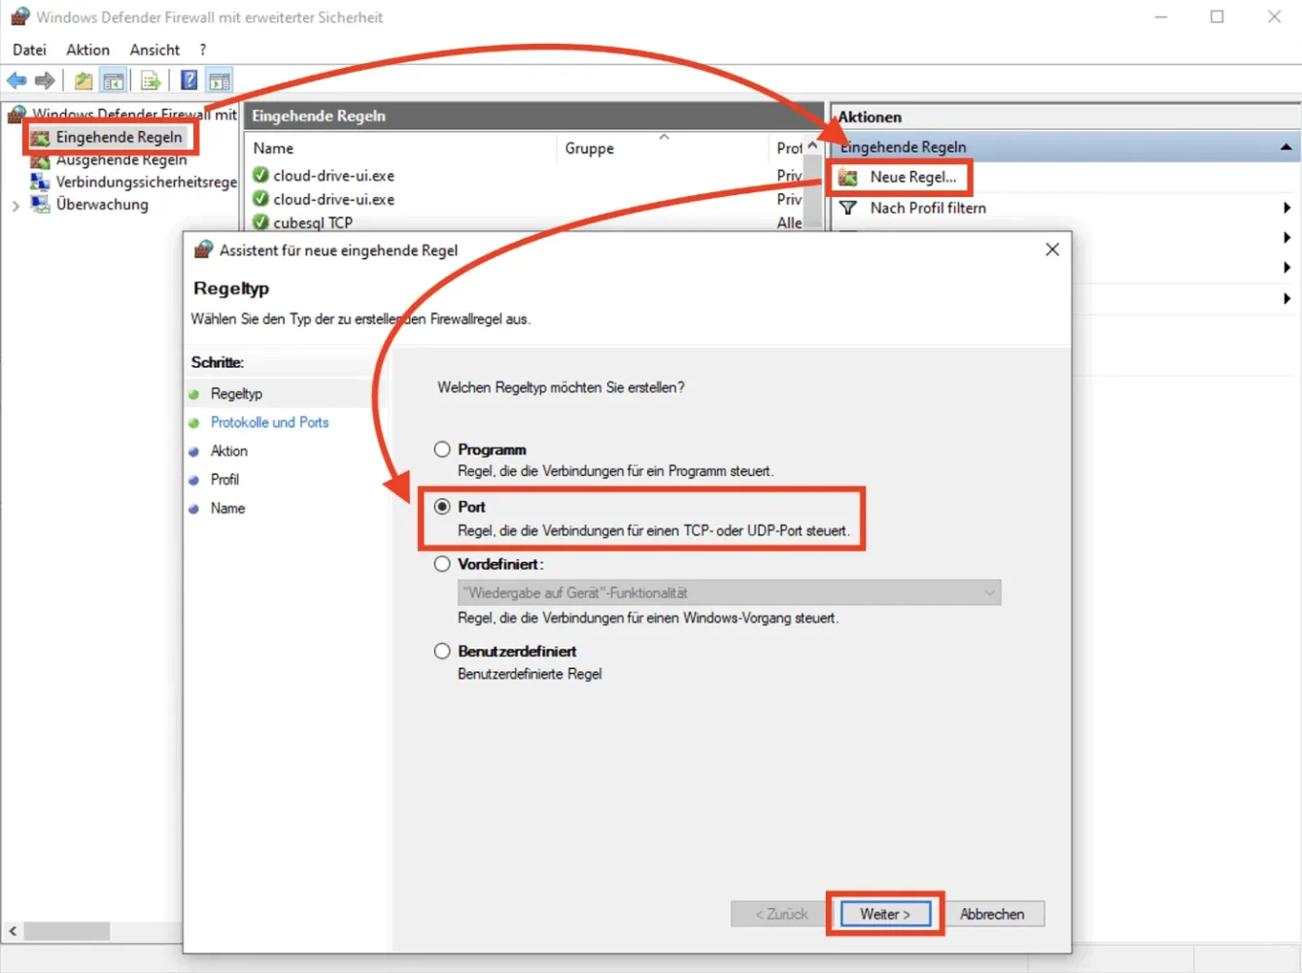
Task: Click green check icon of first cloud-drive-ui.exe row
Action: click(260, 175)
